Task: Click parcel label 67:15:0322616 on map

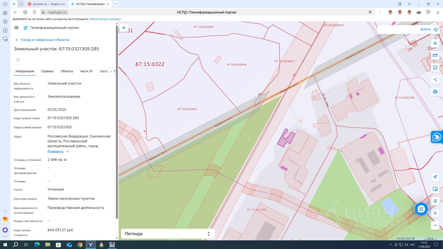Action: (237, 65)
